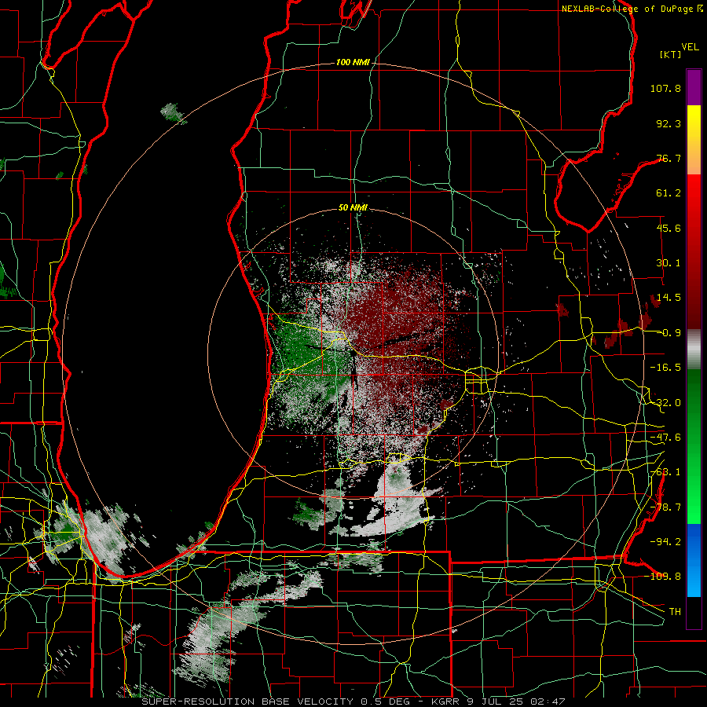Click the 14.5 velocity scale value
The image size is (707, 707).
pos(669,298)
